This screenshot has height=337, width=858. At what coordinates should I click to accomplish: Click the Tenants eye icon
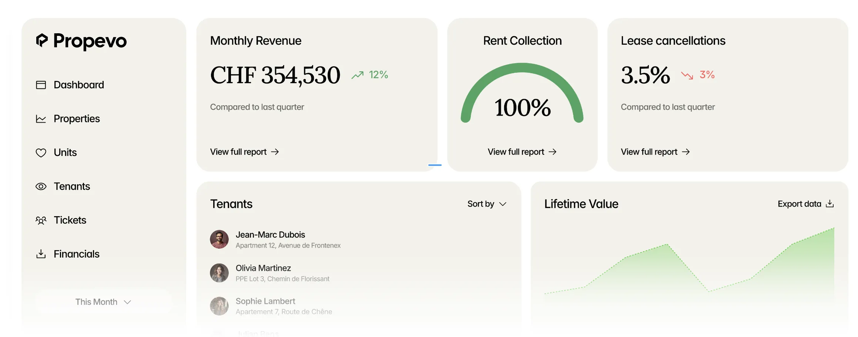pos(41,186)
